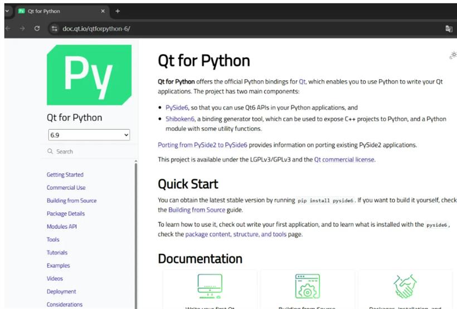The height and width of the screenshot is (309, 457).
Task: Open Modules API in the sidebar
Action: tap(62, 226)
